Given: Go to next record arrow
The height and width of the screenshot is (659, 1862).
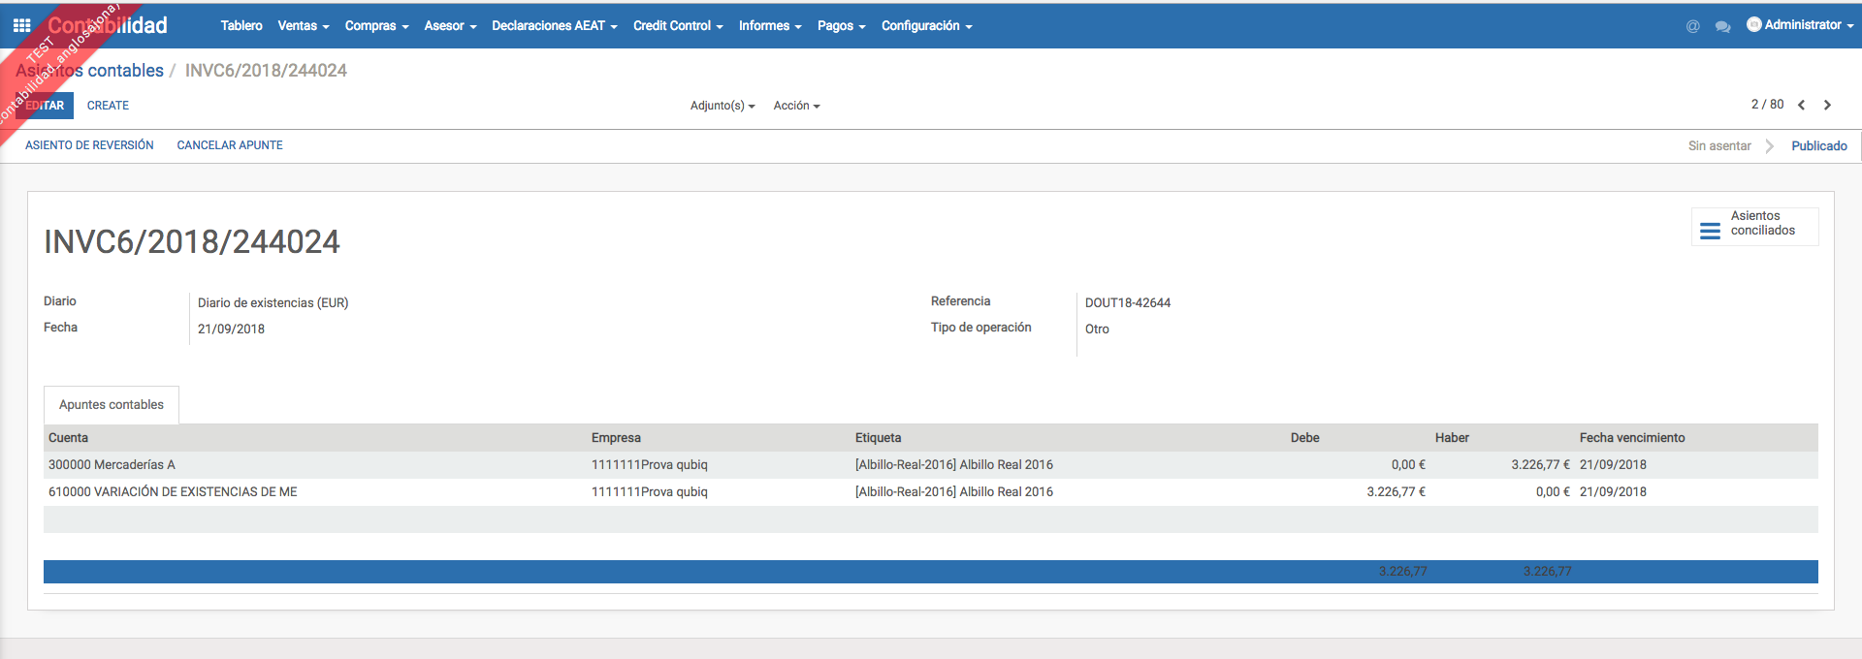Looking at the screenshot, I should coord(1827,105).
